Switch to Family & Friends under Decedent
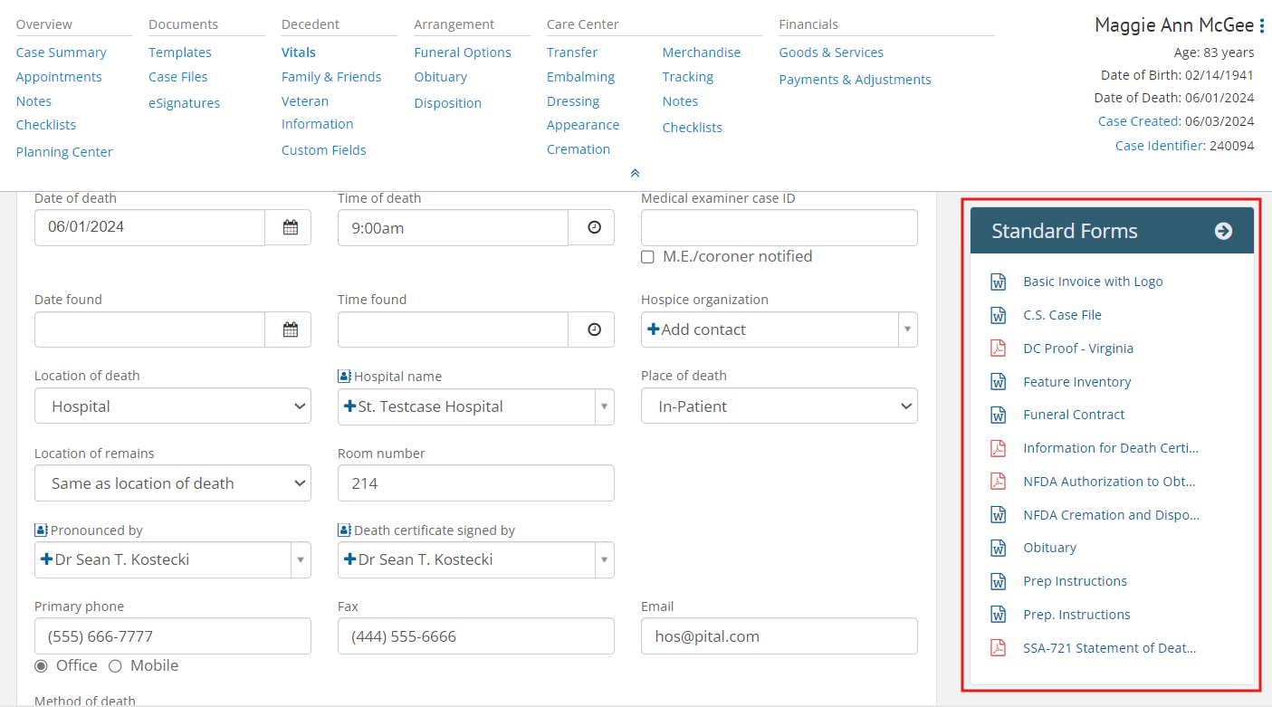The width and height of the screenshot is (1272, 707). pos(331,76)
